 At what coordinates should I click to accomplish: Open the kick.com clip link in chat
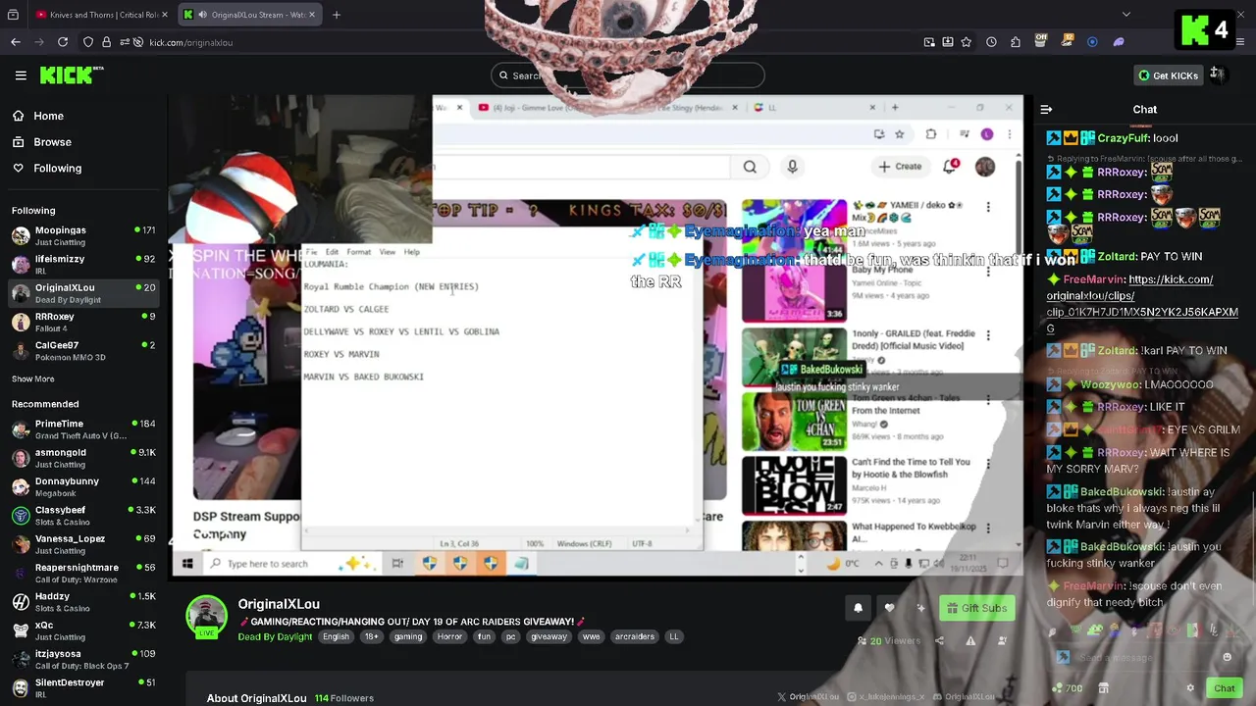tap(1142, 304)
